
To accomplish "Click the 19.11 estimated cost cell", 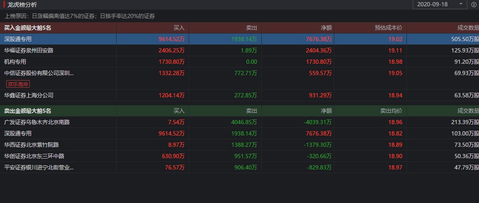I will [395, 50].
